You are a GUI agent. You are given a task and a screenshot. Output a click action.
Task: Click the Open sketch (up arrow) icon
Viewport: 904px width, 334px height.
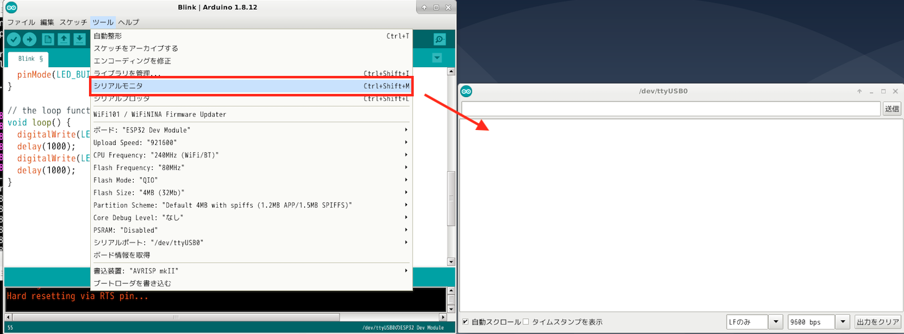click(x=63, y=40)
